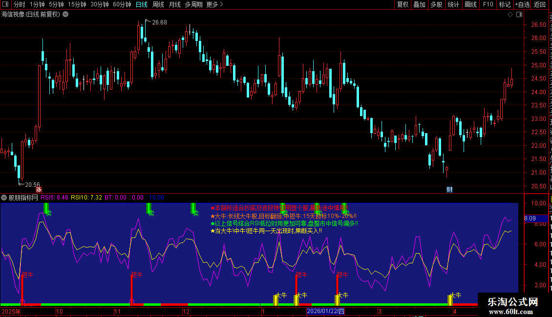
Task: Click the 21.00 price axis label
Action: [x=539, y=173]
